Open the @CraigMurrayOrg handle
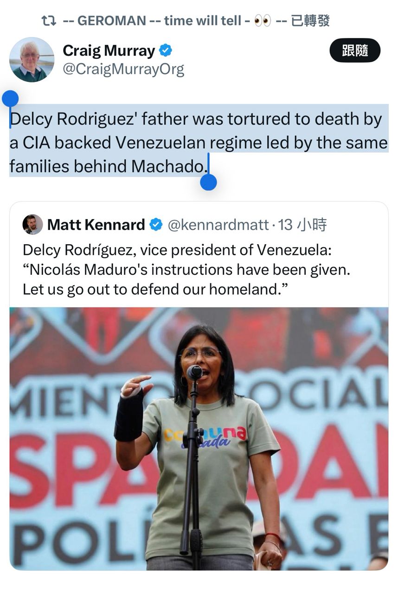This screenshot has width=398, height=593. (x=123, y=69)
